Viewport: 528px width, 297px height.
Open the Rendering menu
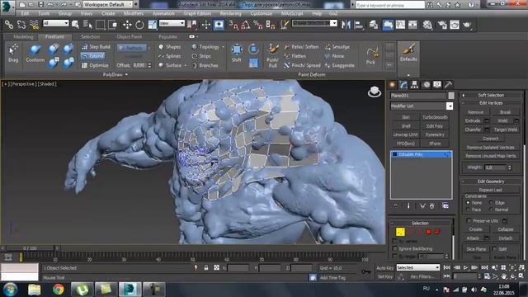[231, 13]
